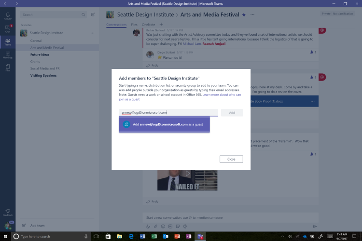The image size is (362, 241).
Task: Start a new chat with compose icon
Action: click(93, 14)
